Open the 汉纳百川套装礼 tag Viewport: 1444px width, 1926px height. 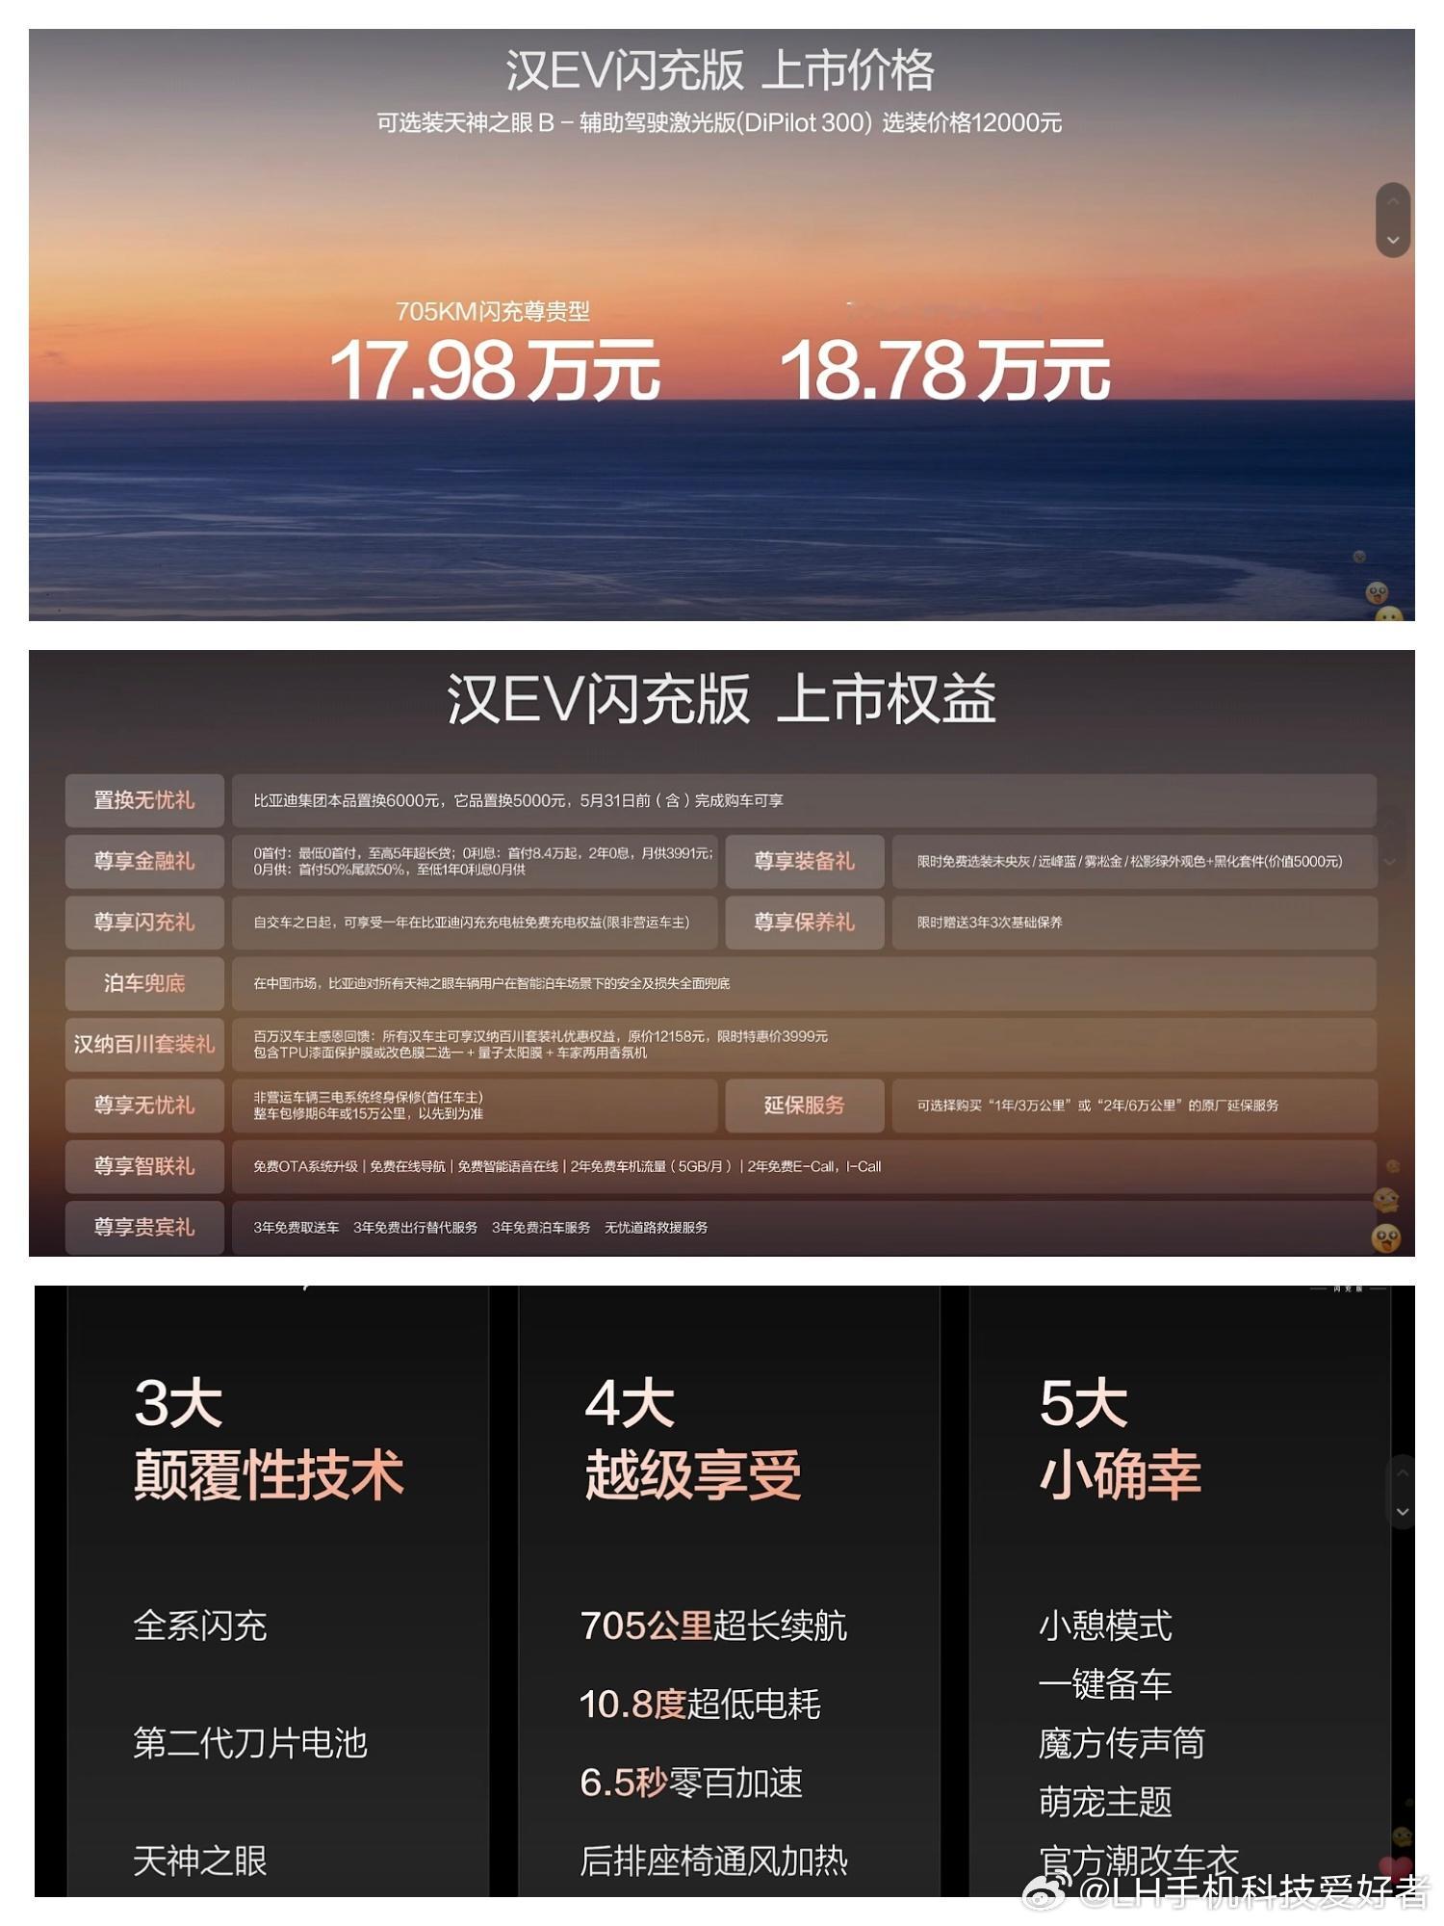coord(144,1044)
